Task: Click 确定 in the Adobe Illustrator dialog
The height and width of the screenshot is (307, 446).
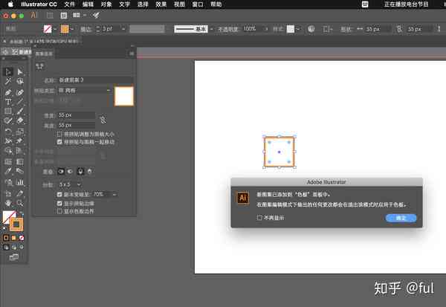Action: point(401,219)
